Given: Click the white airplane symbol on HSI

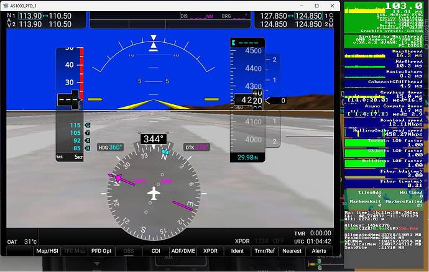Looking at the screenshot, I should [x=154, y=193].
